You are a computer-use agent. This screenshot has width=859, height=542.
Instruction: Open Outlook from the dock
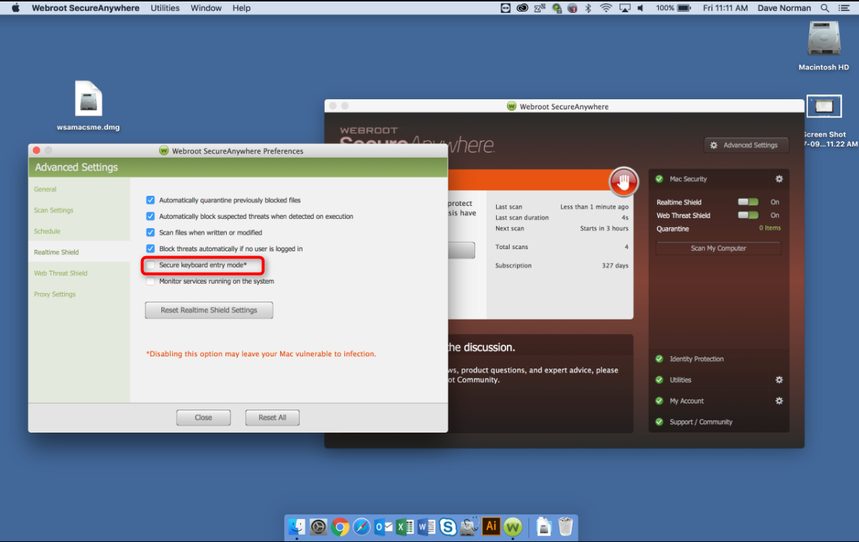click(x=384, y=527)
